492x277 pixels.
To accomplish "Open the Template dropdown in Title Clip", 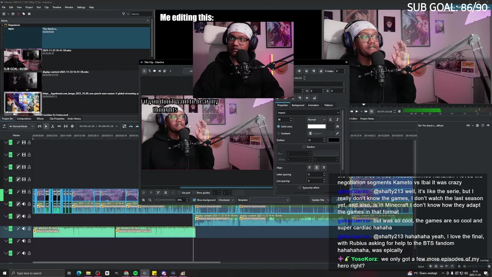I will click(269, 200).
